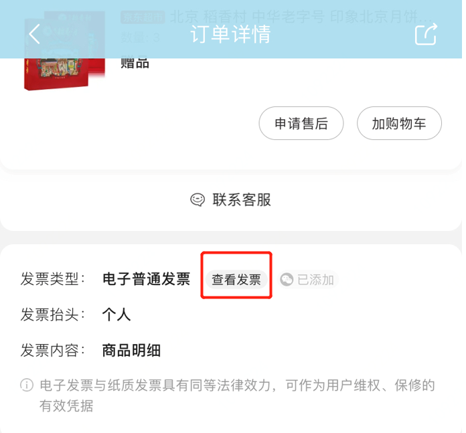Tap the WeChat icon beside 已添加
Viewport: 466px width, 433px height.
(x=287, y=280)
